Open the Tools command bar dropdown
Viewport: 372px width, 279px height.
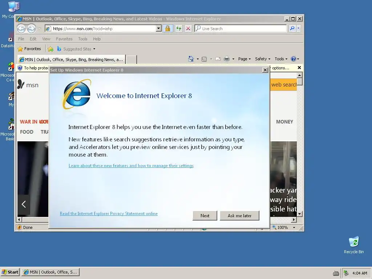tap(281, 59)
